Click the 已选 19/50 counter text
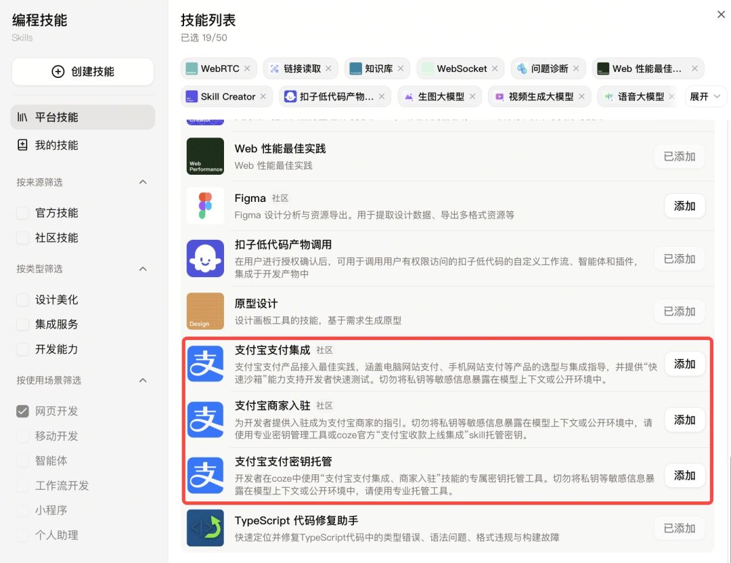The image size is (731, 563). (204, 38)
